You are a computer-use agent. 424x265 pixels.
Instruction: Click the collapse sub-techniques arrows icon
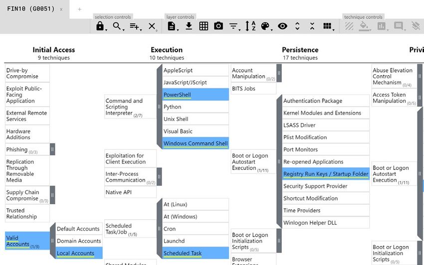312,26
